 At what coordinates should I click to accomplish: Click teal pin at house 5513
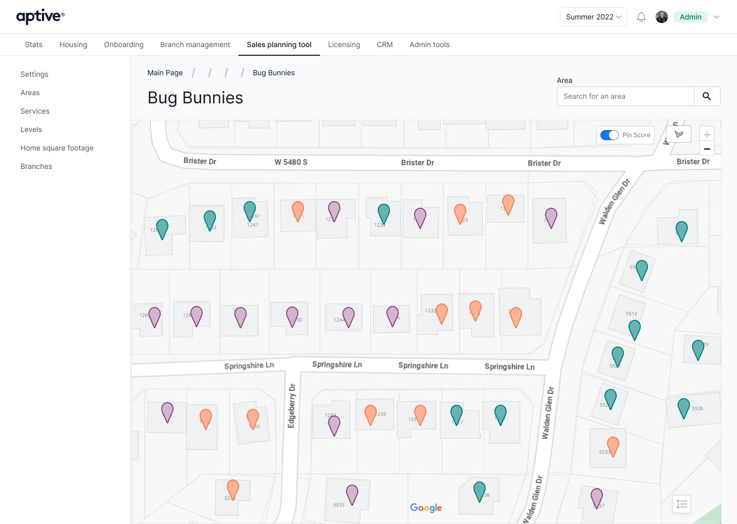pyautogui.click(x=635, y=330)
